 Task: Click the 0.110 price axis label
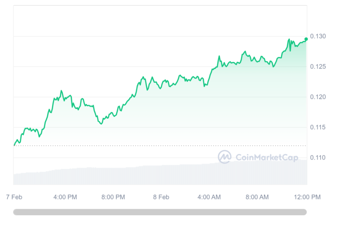[318, 158]
